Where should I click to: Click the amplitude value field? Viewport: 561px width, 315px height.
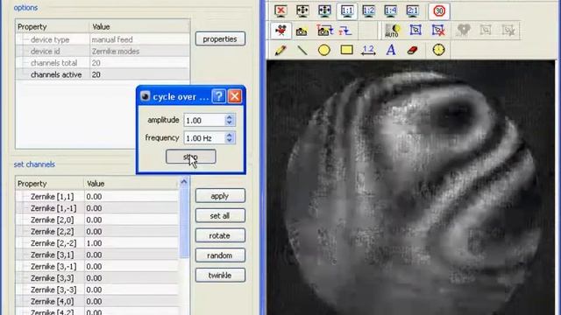[x=204, y=121]
